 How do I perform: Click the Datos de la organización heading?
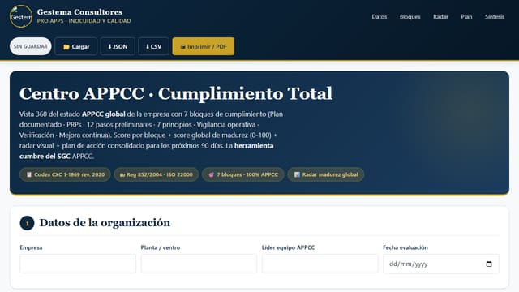(105, 223)
